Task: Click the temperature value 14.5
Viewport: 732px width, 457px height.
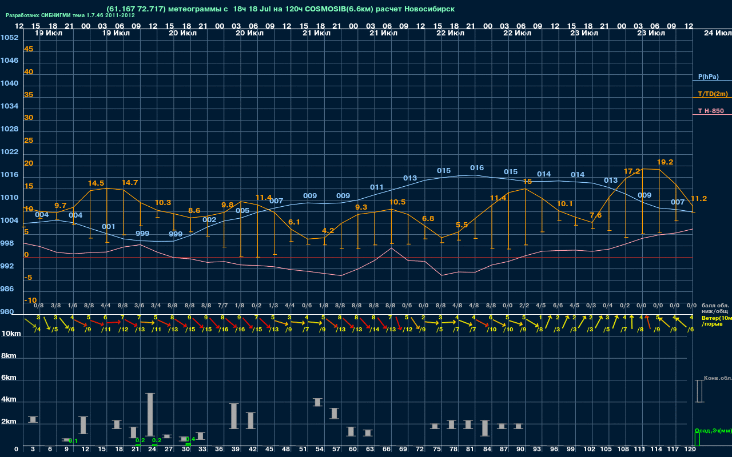Action: pyautogui.click(x=96, y=183)
